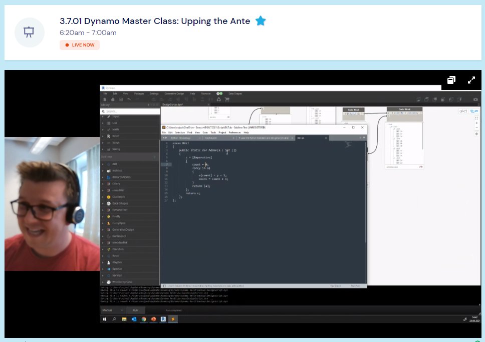
Task: Open the Dynamo Settings menu
Action: coord(154,93)
